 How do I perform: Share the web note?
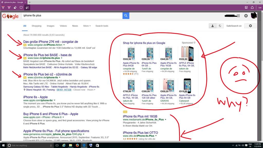coord(252,7)
